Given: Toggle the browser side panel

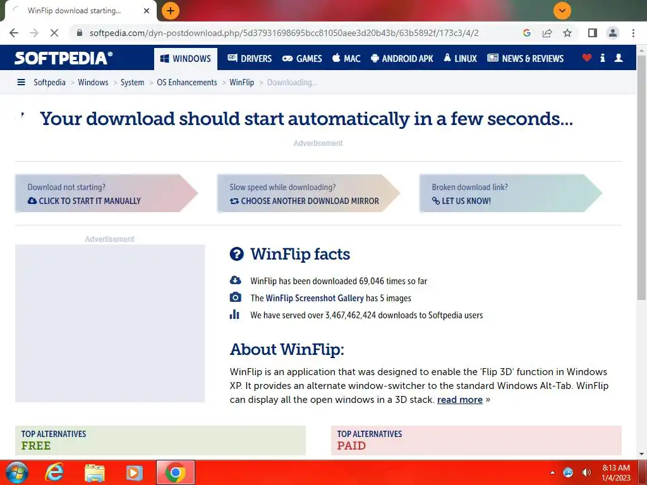Looking at the screenshot, I should (x=593, y=33).
